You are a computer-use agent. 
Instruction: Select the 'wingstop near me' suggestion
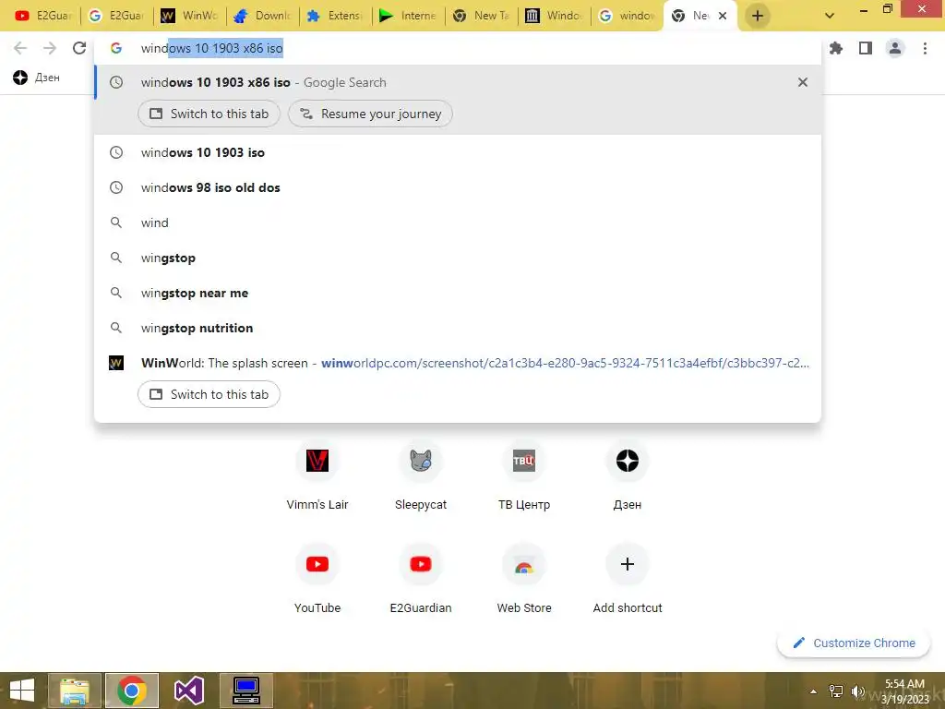click(x=458, y=293)
